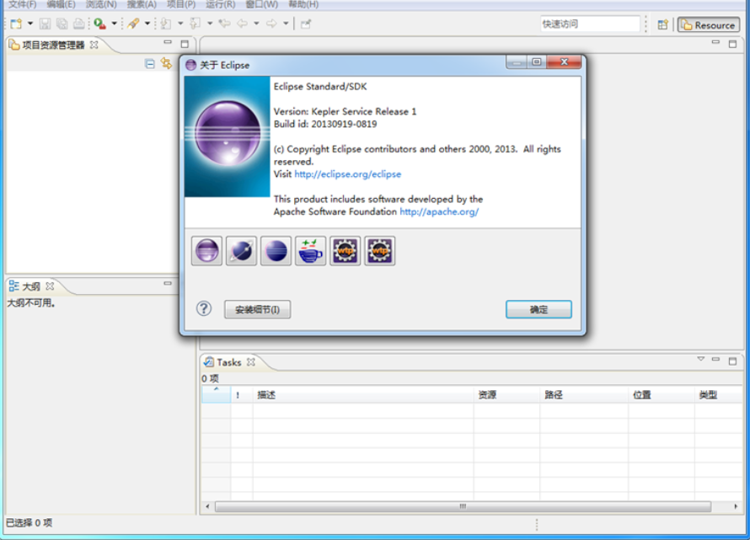Open the 帮助(H) menu
This screenshot has width=750, height=540.
pos(303,5)
